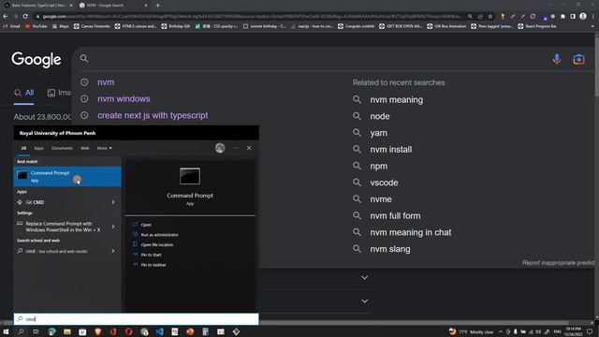This screenshot has height=337, width=599.
Task: Reload the page in Chrome
Action: tap(25, 17)
